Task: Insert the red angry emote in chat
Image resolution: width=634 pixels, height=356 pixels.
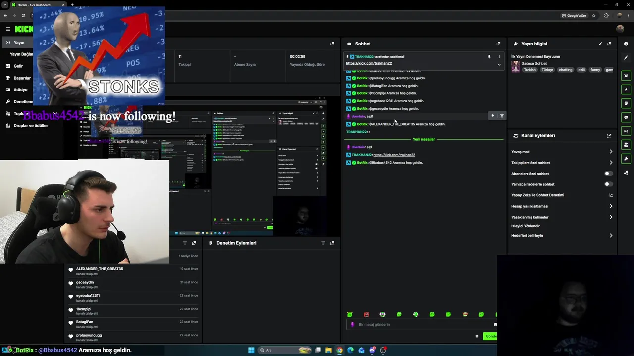Action: click(x=366, y=314)
